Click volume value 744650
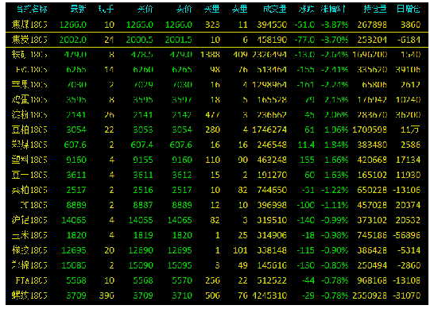The height and width of the screenshot is (309, 434). pyautogui.click(x=272, y=190)
